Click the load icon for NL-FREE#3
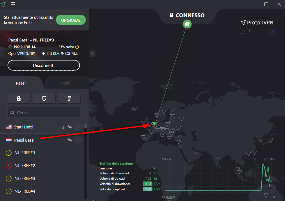Screen dimensions: 285x201 [9, 178]
